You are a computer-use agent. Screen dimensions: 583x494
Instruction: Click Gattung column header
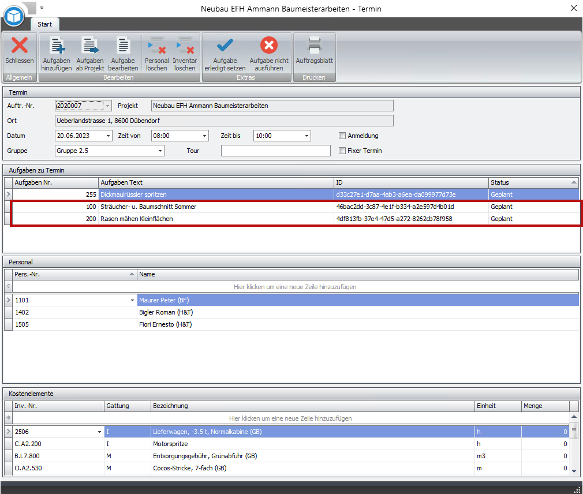tap(128, 406)
